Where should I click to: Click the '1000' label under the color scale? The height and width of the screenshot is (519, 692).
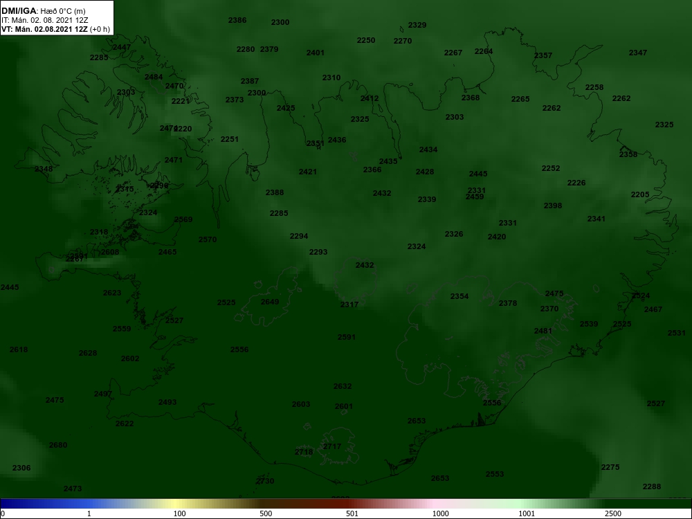coord(441,513)
